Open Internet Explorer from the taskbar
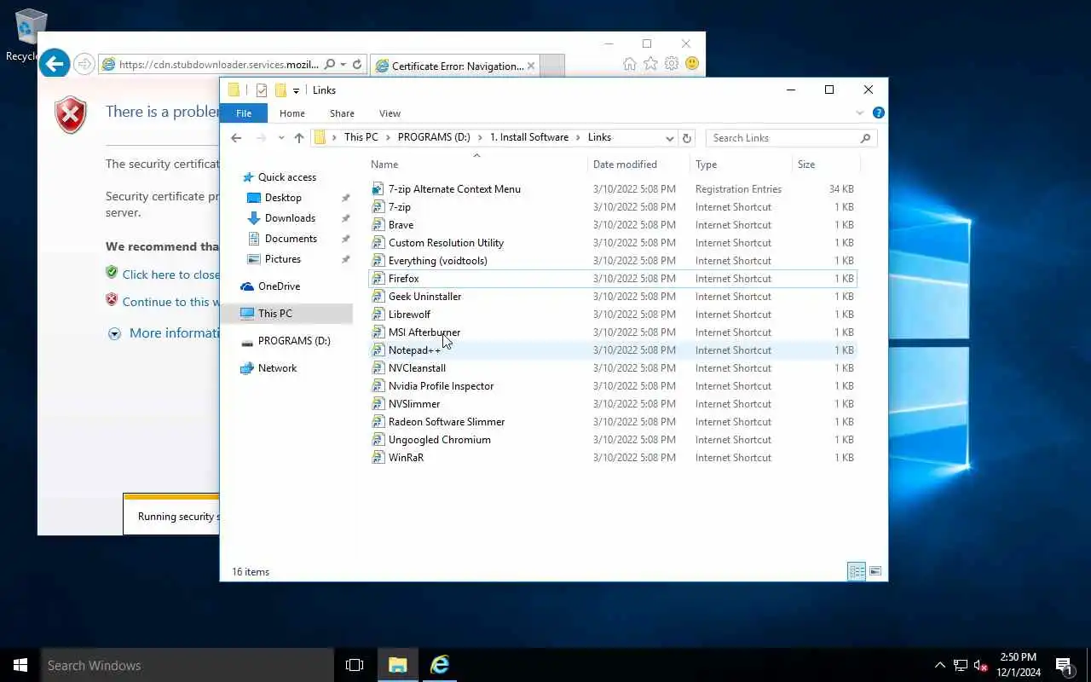 (x=440, y=665)
